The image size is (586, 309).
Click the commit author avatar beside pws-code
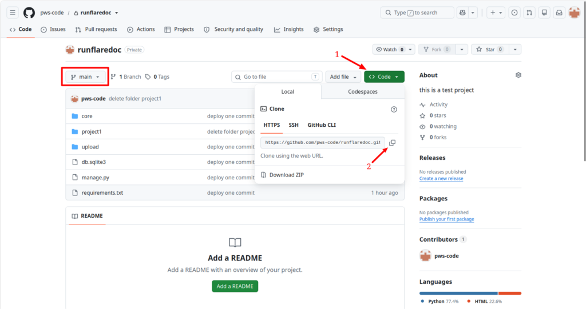(x=75, y=98)
